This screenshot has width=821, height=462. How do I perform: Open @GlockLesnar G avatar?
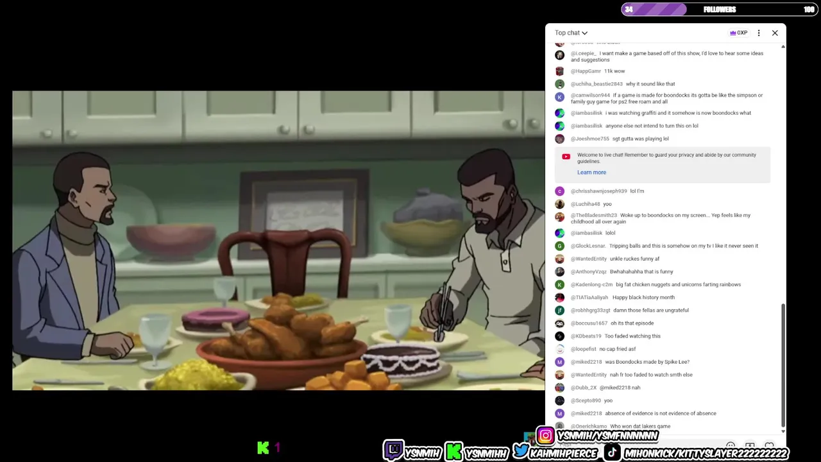point(559,246)
